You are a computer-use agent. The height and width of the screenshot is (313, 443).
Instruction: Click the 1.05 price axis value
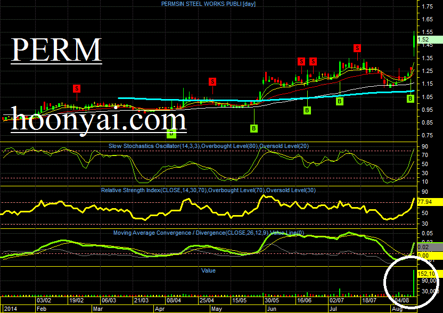427,97
